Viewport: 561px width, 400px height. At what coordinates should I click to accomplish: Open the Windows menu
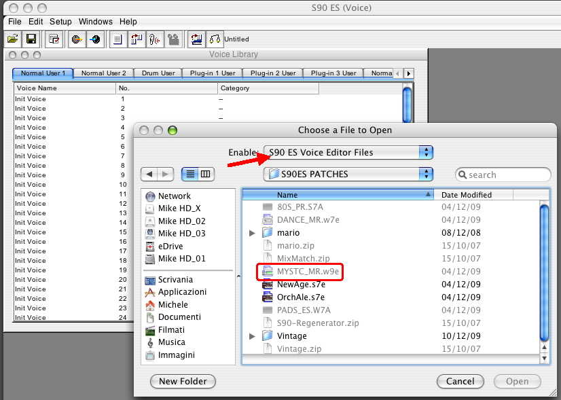click(x=96, y=22)
